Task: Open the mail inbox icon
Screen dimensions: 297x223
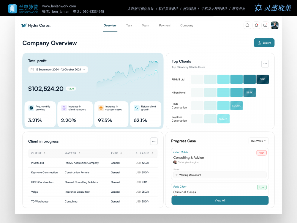Action: pos(265,25)
